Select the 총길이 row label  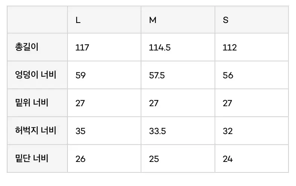[27, 47]
